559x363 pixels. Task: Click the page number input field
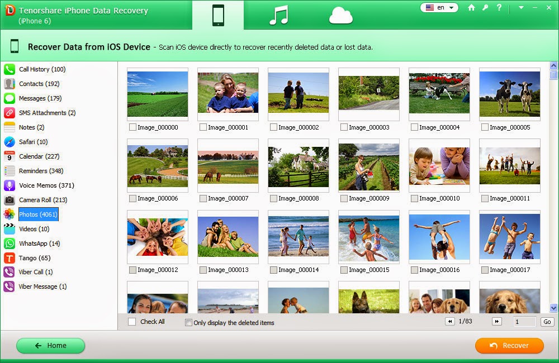tap(525, 322)
